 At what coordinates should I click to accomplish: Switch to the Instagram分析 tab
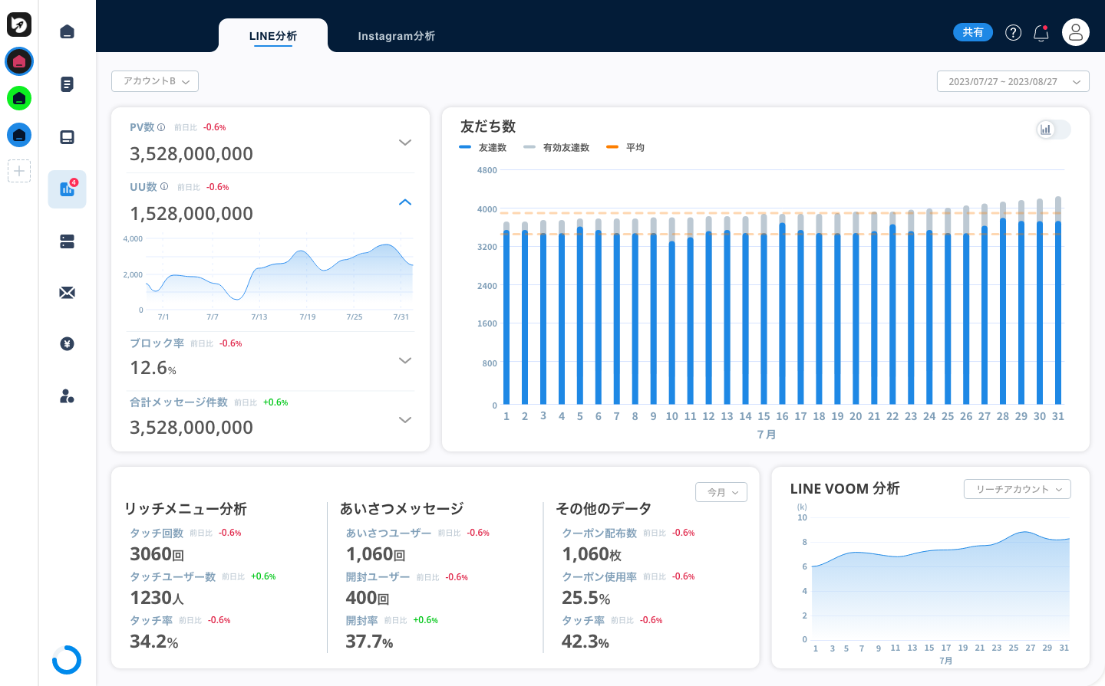click(x=396, y=36)
